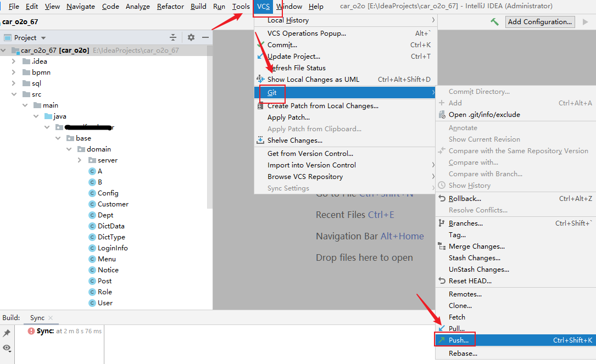
Task: Expand the bpmn folder
Action: pyautogui.click(x=14, y=72)
